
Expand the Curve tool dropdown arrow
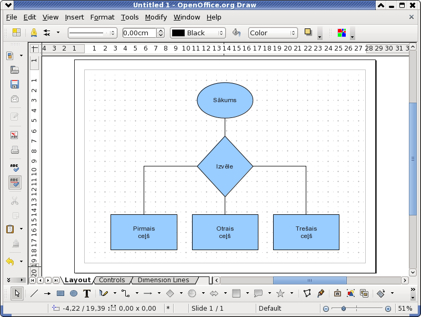point(115,293)
